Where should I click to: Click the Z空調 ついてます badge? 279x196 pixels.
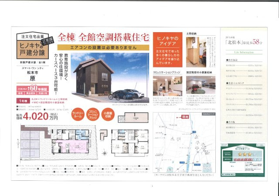tap(47, 40)
